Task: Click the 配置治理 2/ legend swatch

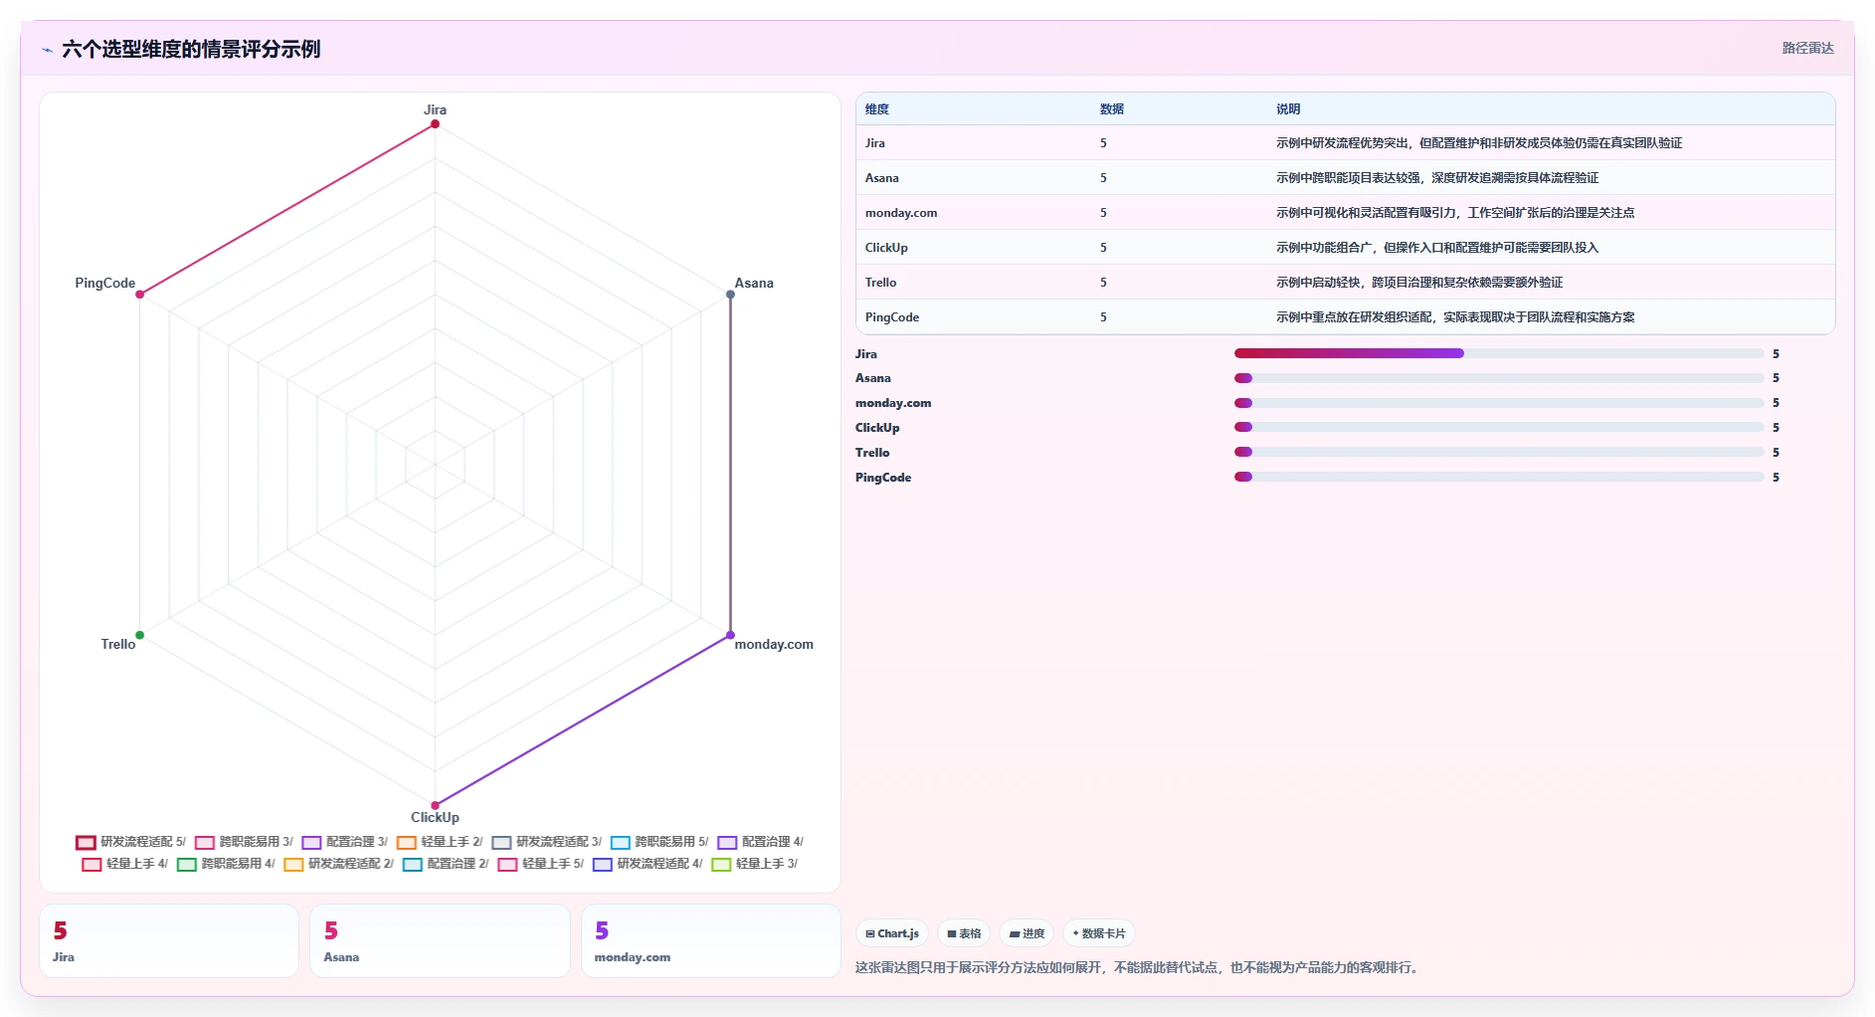Action: click(413, 864)
